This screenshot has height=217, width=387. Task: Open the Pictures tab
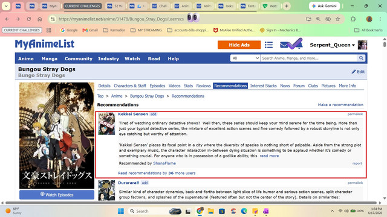(x=328, y=86)
